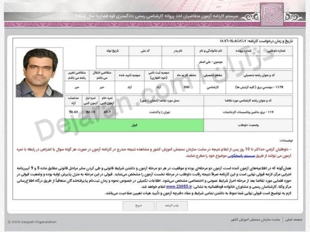Image resolution: width=310 pixels, height=232 pixels.
Task: Open the 'سیستم پاسخگویی' link
Action: pos(241,156)
